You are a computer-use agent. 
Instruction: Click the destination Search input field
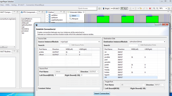(133, 45)
